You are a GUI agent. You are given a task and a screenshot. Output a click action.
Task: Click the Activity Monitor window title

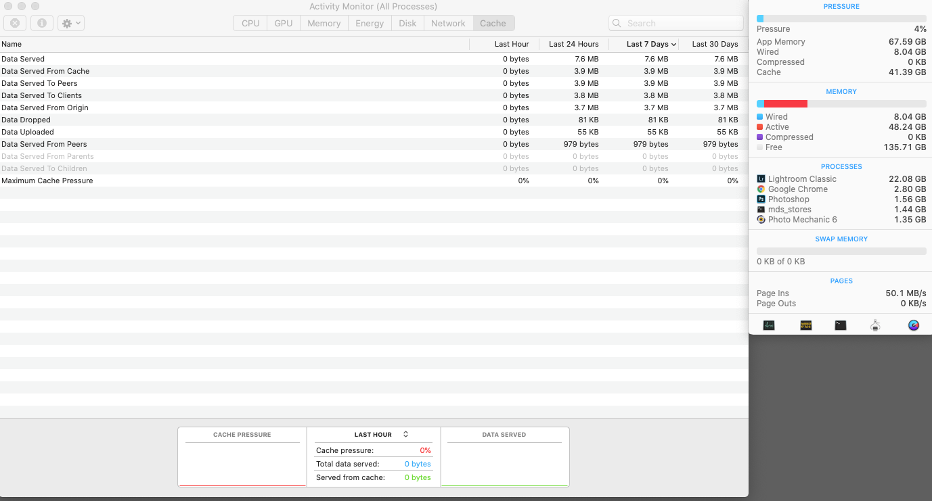(x=373, y=7)
